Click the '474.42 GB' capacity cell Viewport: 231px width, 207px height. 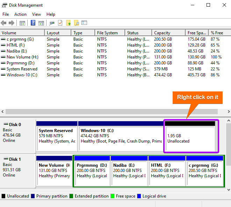click(163, 75)
